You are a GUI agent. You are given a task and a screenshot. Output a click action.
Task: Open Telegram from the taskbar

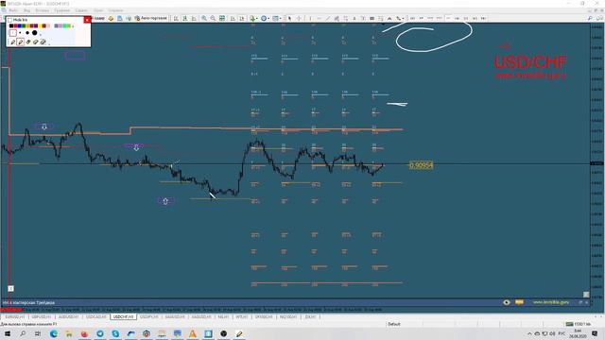coord(100,333)
